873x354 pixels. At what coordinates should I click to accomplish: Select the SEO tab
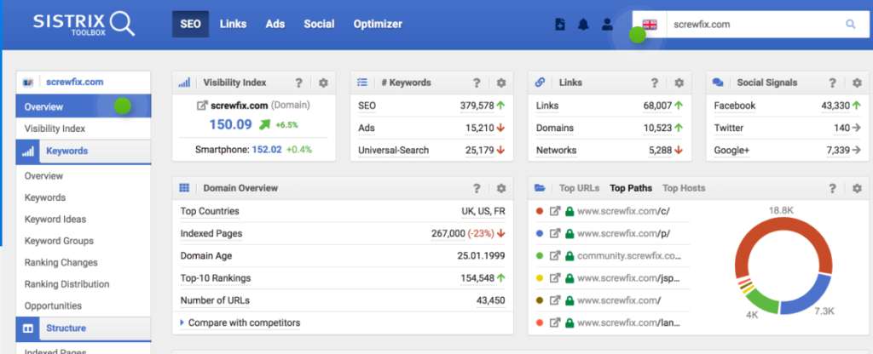[190, 25]
